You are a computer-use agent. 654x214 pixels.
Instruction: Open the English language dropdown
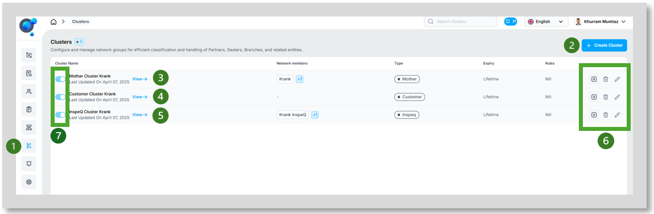click(546, 22)
